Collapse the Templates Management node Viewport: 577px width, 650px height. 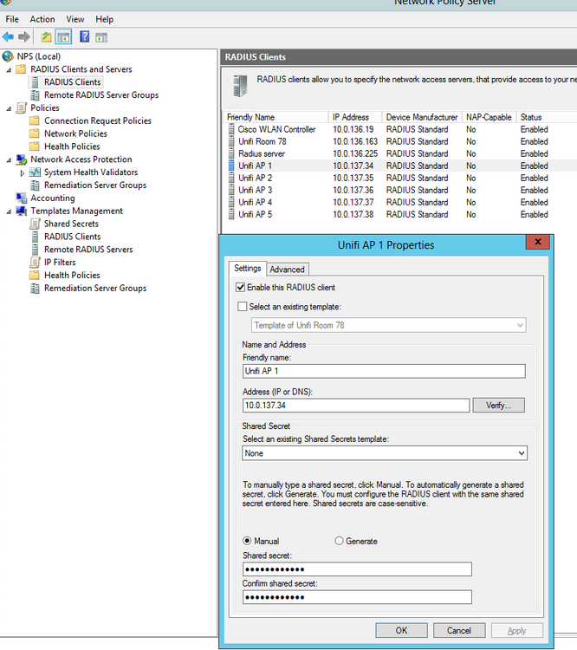9,211
